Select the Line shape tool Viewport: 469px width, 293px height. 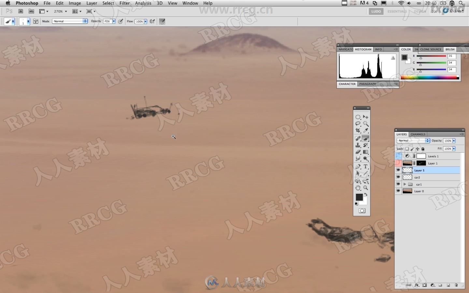click(x=366, y=174)
